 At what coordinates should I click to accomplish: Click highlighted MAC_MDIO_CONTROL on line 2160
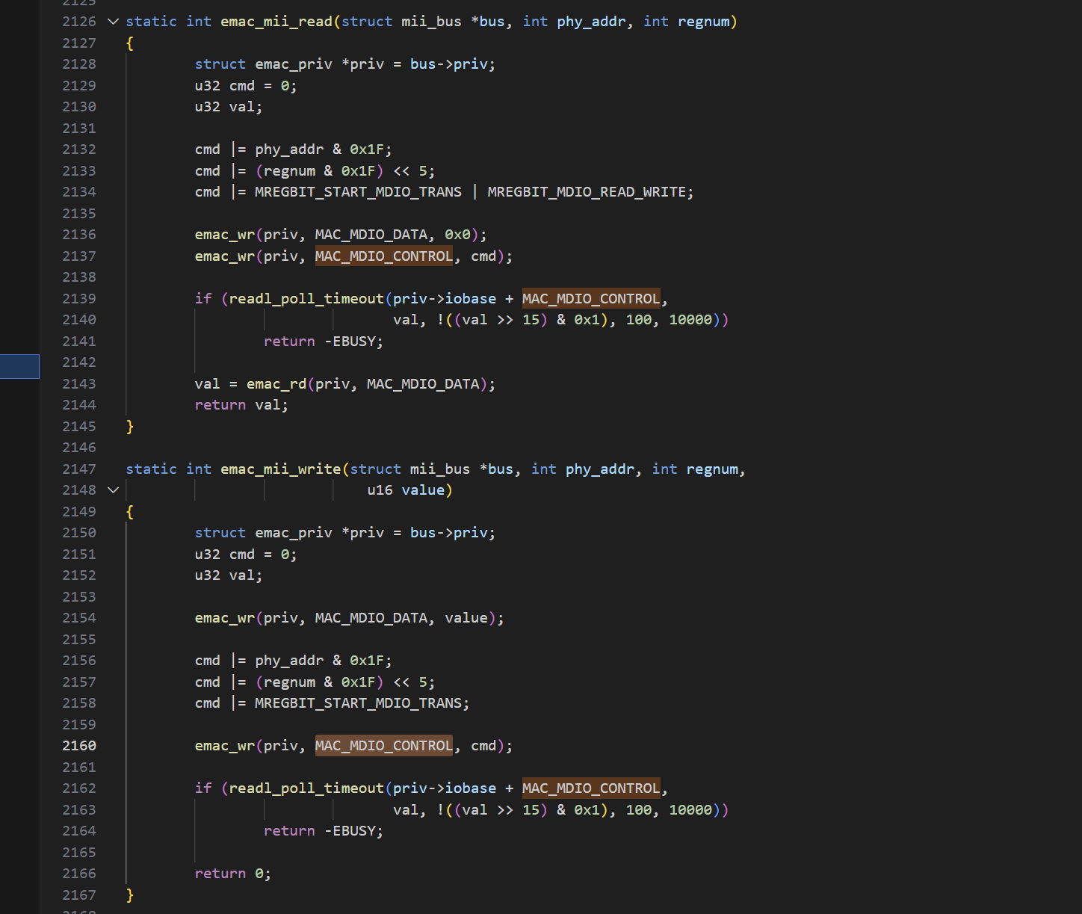[383, 746]
